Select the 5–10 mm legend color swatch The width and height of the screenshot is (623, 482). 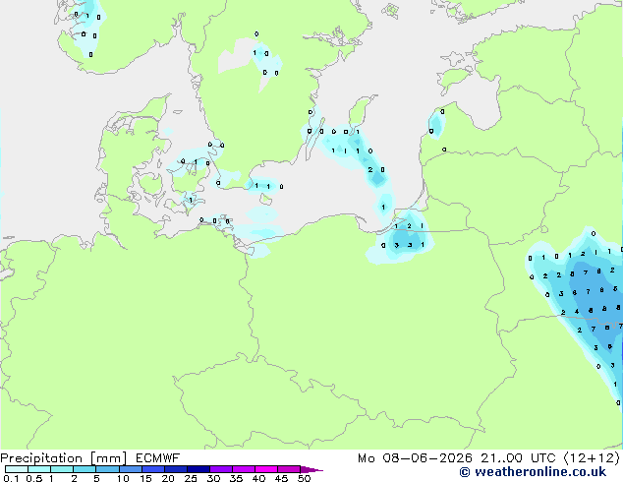pos(107,469)
